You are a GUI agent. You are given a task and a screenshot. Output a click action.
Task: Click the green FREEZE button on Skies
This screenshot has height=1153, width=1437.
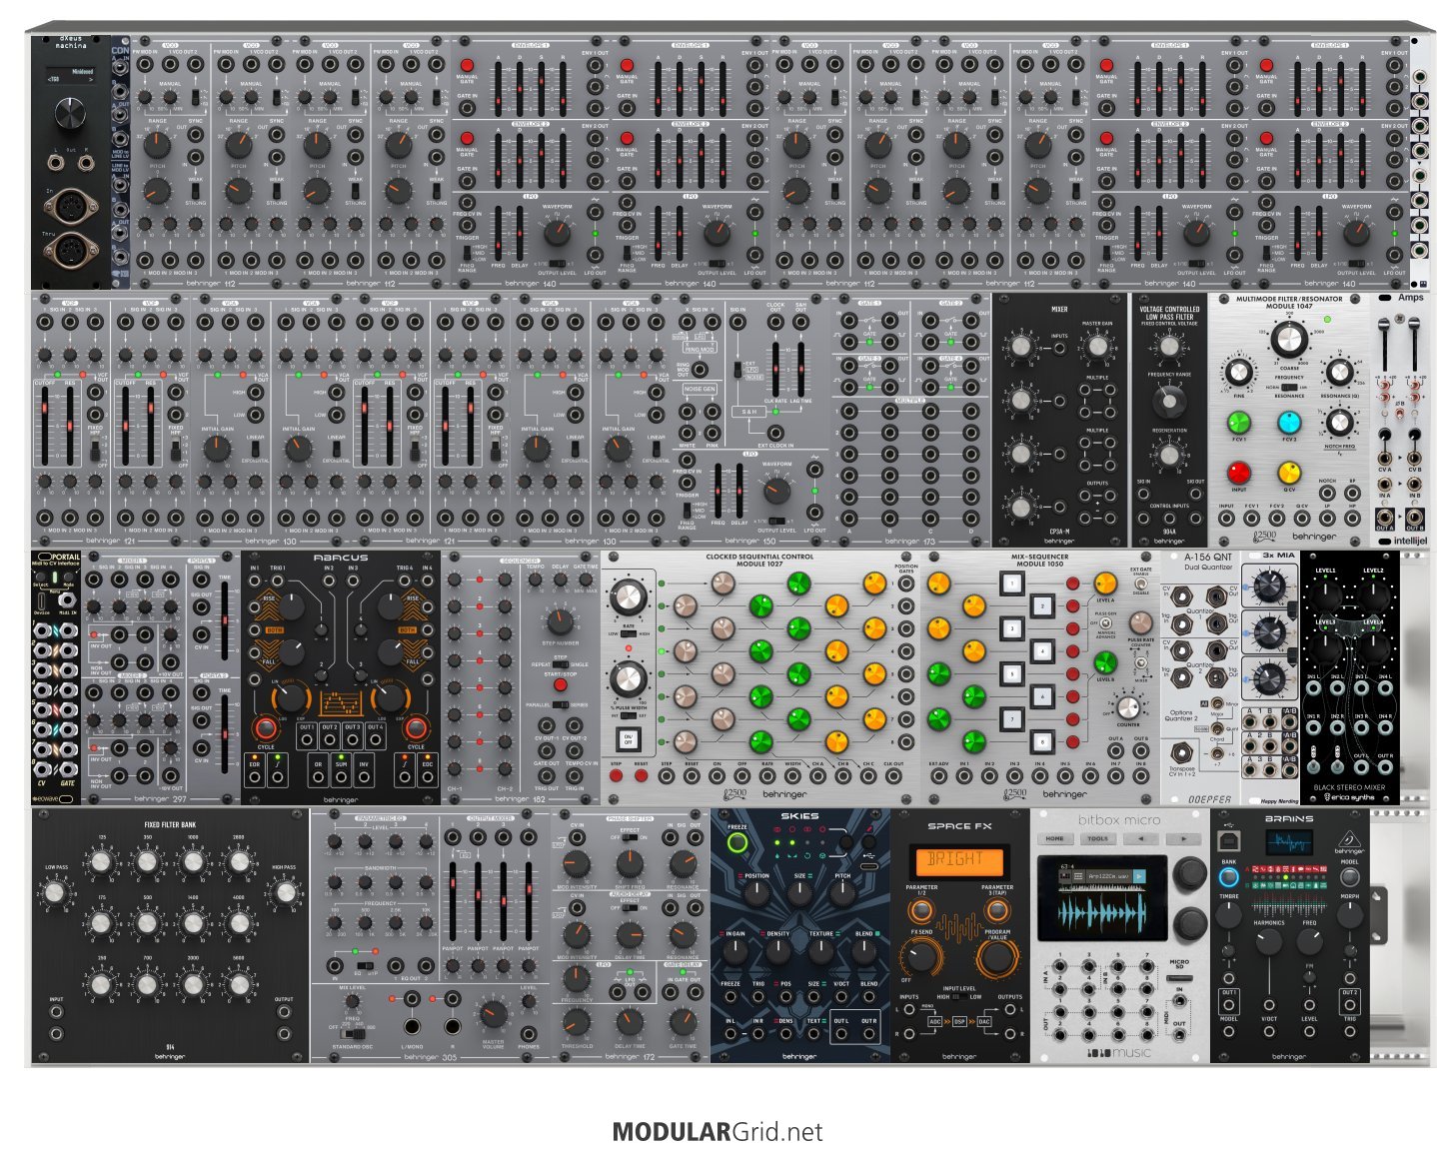click(737, 843)
